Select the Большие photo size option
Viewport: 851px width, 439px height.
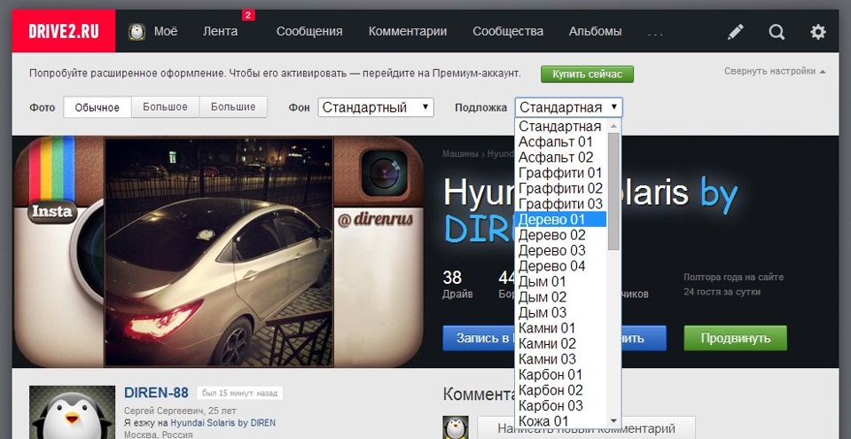[233, 107]
